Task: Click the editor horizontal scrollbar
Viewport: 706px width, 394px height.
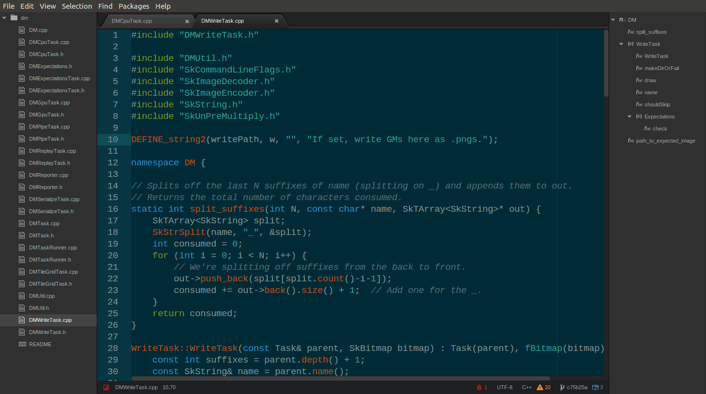Action: (x=341, y=379)
